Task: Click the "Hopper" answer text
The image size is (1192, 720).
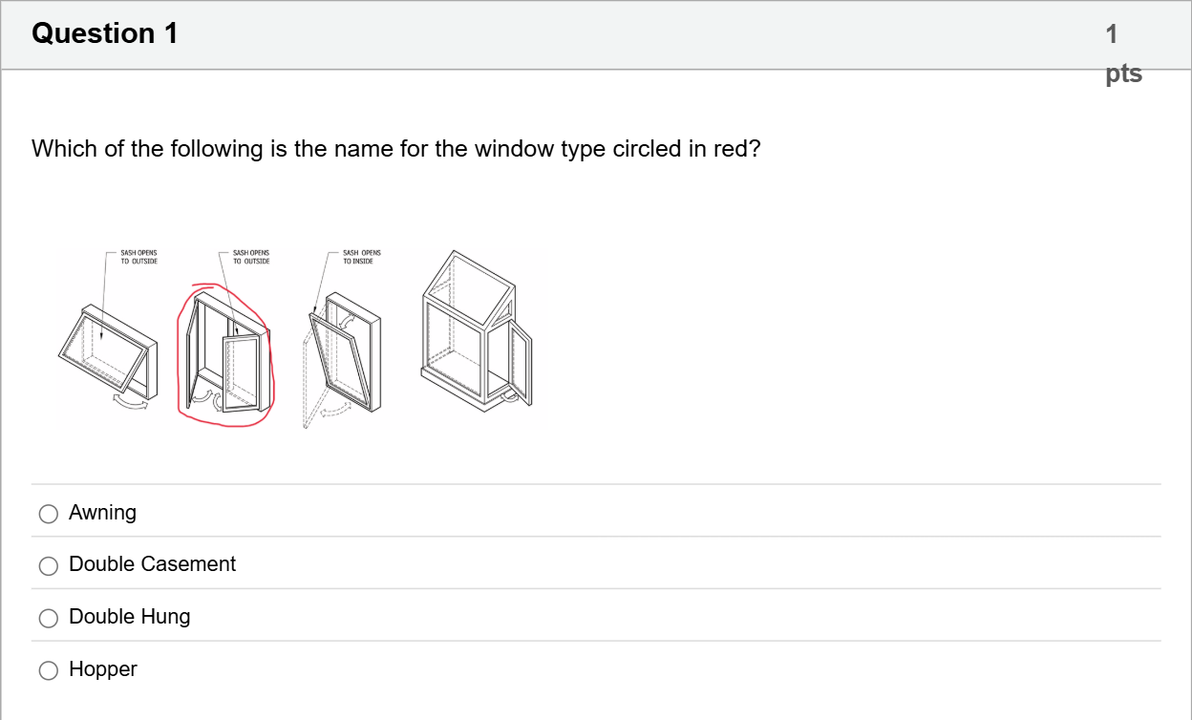Action: point(103,669)
